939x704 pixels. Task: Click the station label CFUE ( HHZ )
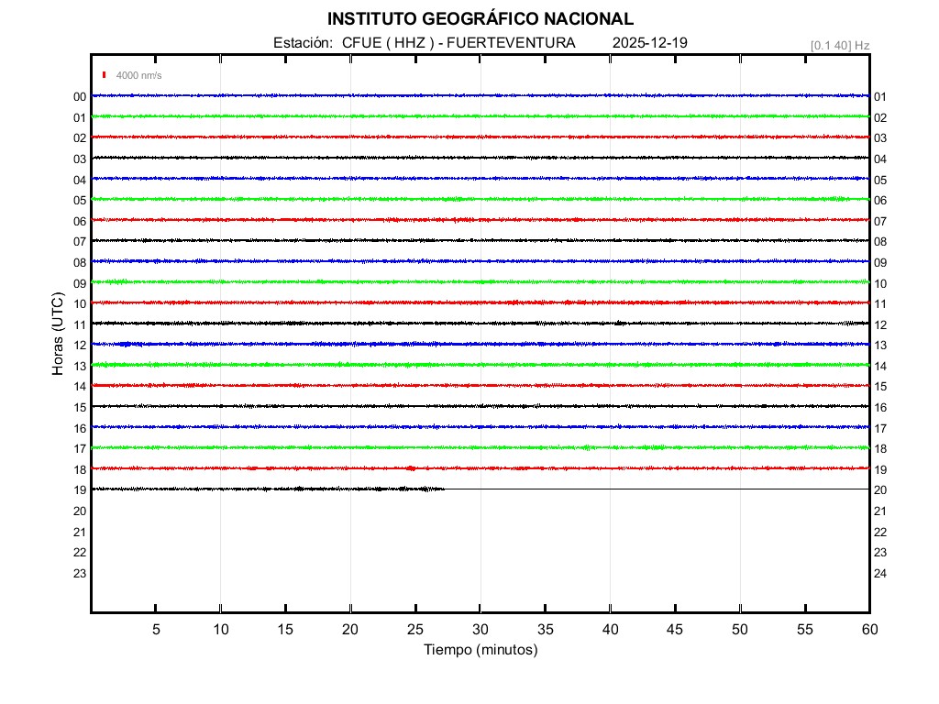pos(381,43)
